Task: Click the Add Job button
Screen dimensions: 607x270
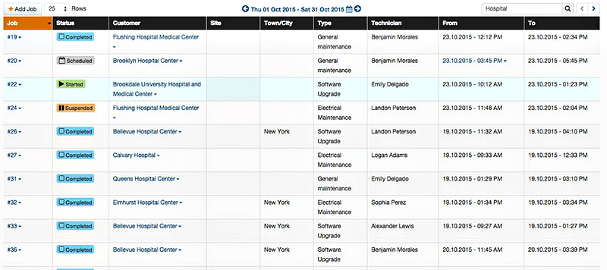Action: tap(23, 9)
